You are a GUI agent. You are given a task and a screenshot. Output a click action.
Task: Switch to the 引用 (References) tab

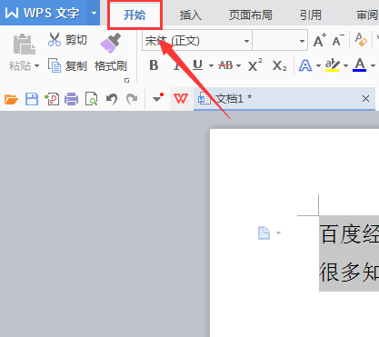click(x=310, y=15)
